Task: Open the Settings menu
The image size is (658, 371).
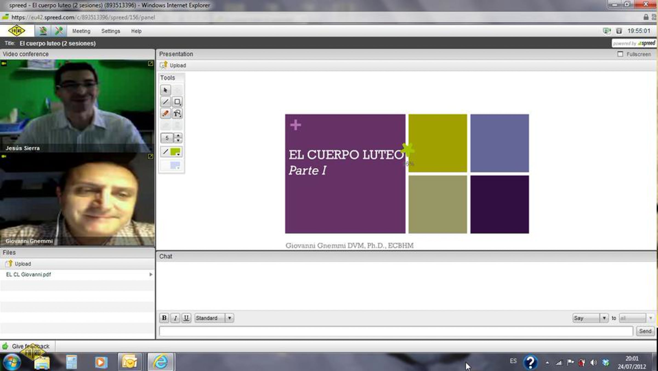Action: tap(110, 31)
